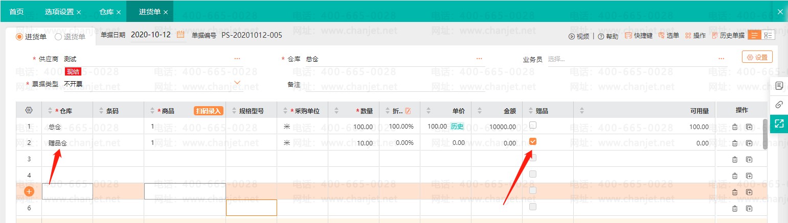Switch to the 首页 tab
The width and height of the screenshot is (788, 223).
16,11
